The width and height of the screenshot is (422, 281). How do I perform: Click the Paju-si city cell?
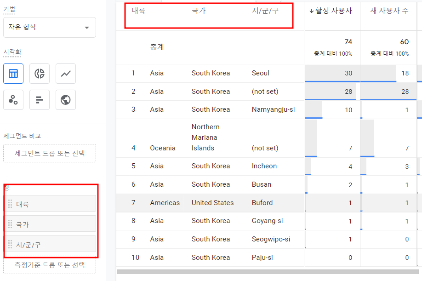pos(262,258)
